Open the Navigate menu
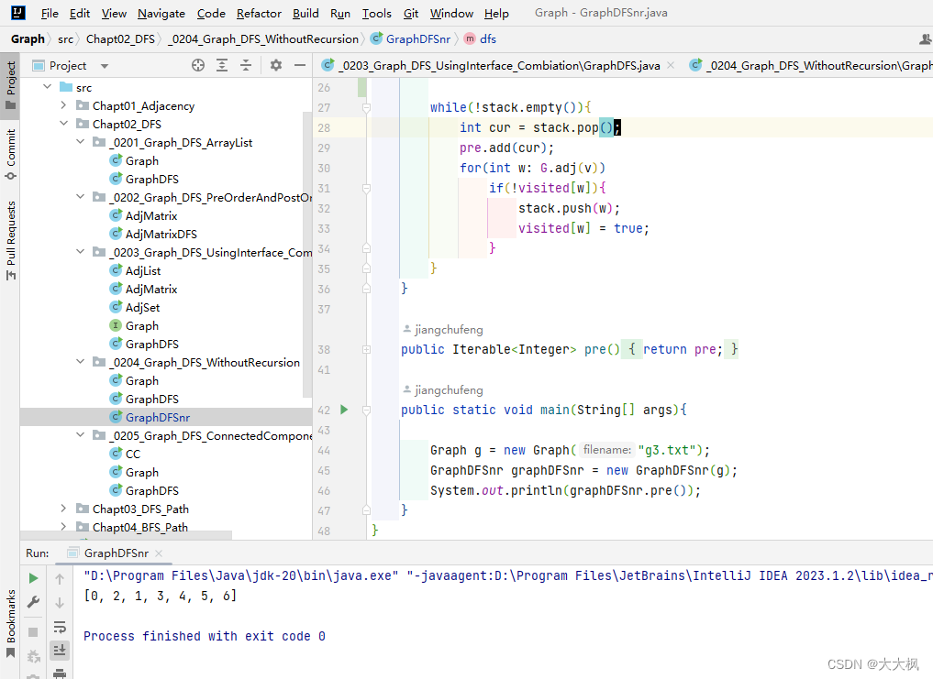 coord(161,13)
